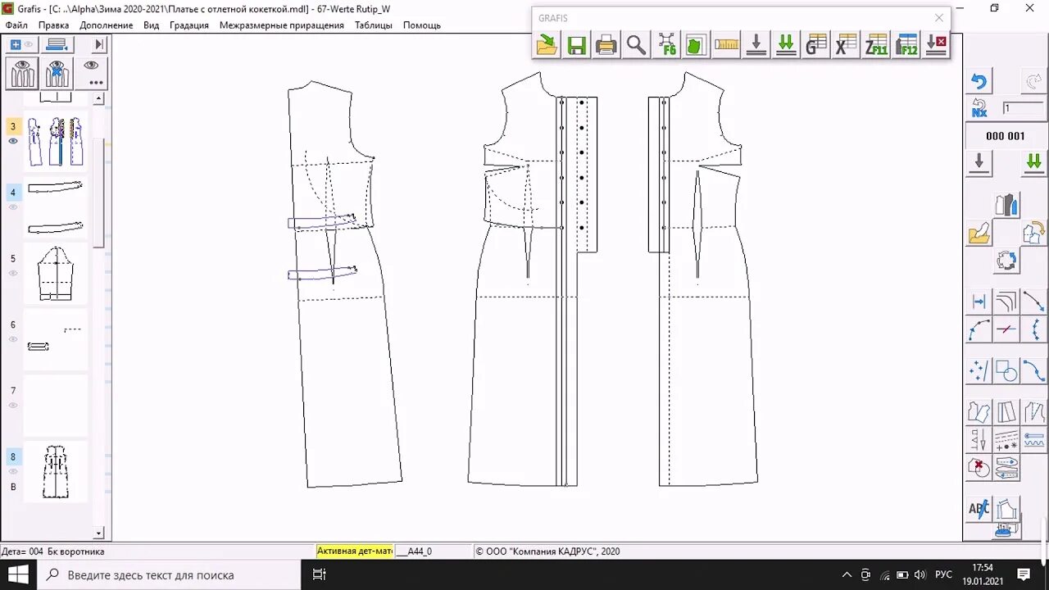Toggle eye visibility for piece 5
Screen dimensions: 1049x590
(x=13, y=273)
